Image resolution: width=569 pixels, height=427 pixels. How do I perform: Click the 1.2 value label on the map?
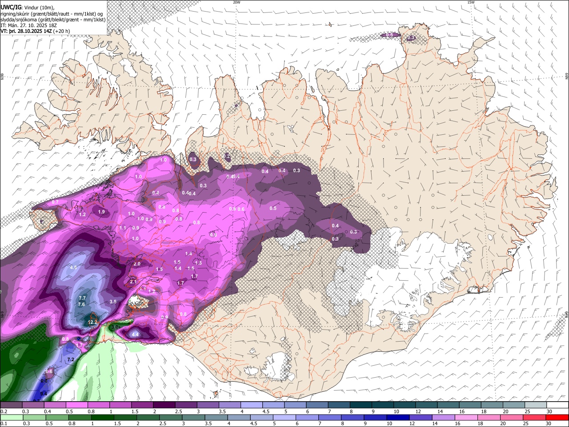tap(82, 214)
